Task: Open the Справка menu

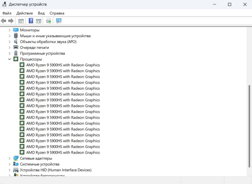Action: point(57,13)
